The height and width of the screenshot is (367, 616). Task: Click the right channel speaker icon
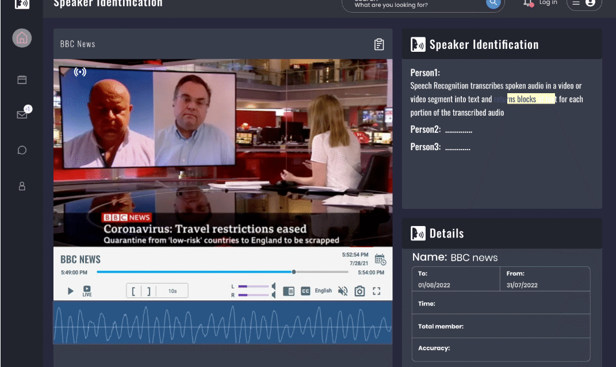[x=274, y=295]
